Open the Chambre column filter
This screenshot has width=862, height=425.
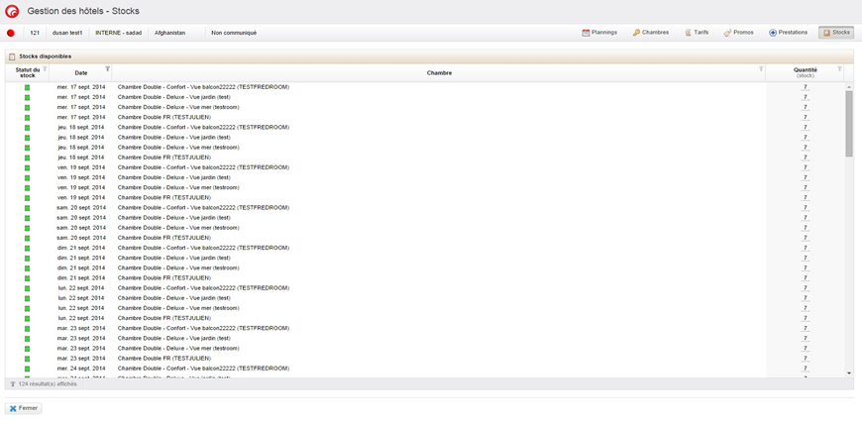761,69
